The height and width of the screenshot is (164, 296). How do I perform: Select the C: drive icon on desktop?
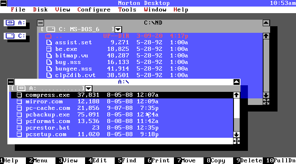(15, 36)
